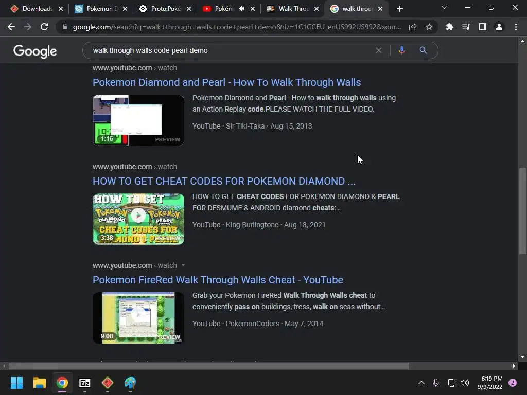Open Chrome's three-dot menu
527x395 pixels.
[x=516, y=27]
